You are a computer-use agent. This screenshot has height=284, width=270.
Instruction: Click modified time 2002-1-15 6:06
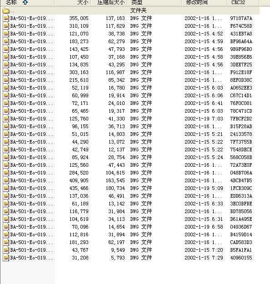click(x=204, y=95)
